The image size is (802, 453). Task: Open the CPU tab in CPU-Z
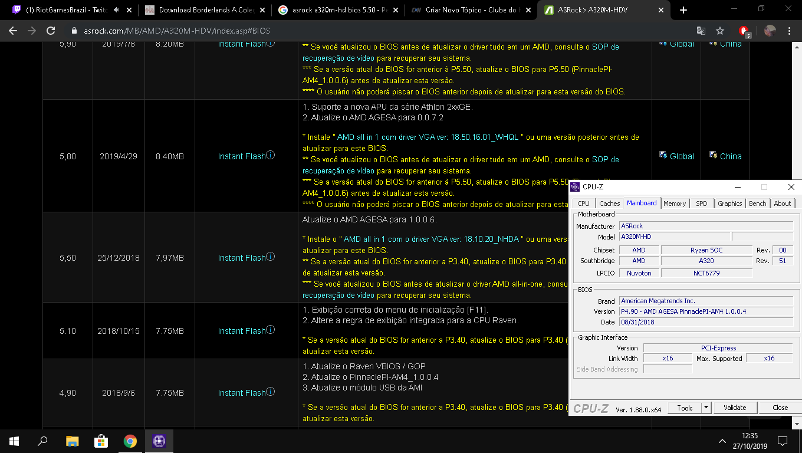[583, 203]
